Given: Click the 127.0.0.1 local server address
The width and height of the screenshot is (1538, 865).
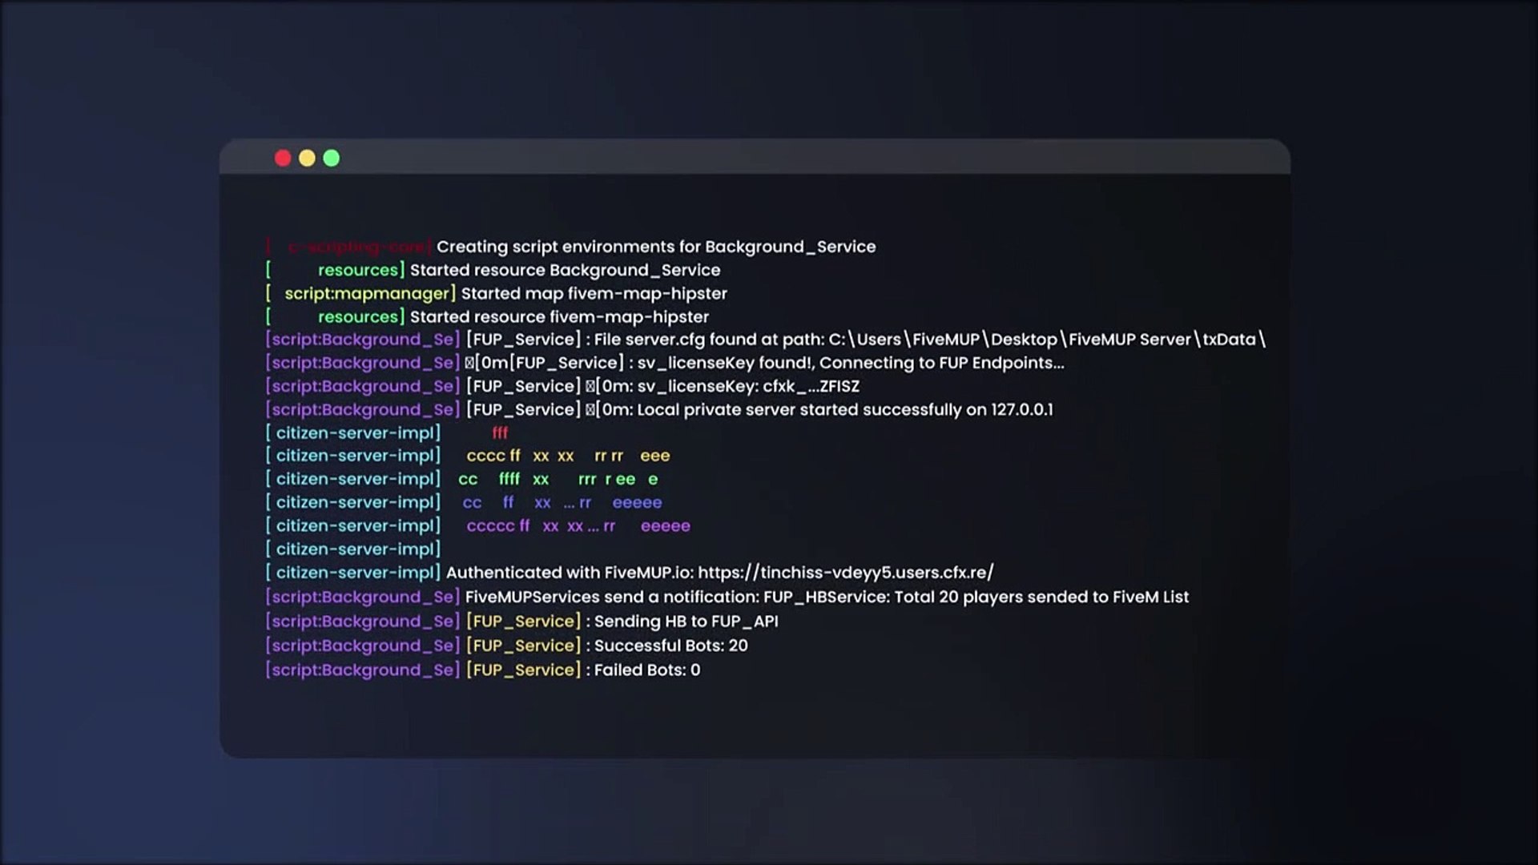Looking at the screenshot, I should click(1021, 410).
